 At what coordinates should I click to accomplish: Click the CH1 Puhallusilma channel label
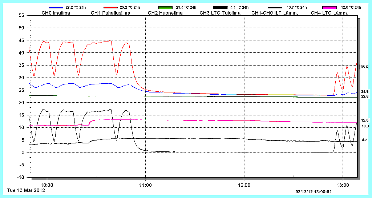[x=110, y=13]
